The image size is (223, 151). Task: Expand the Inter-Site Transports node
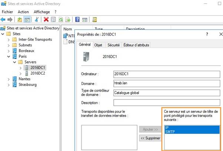[9, 40]
